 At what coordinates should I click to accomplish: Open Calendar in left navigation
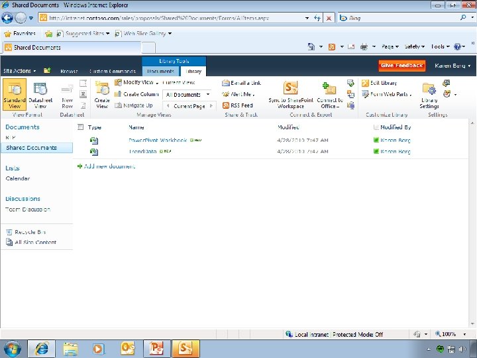18,178
